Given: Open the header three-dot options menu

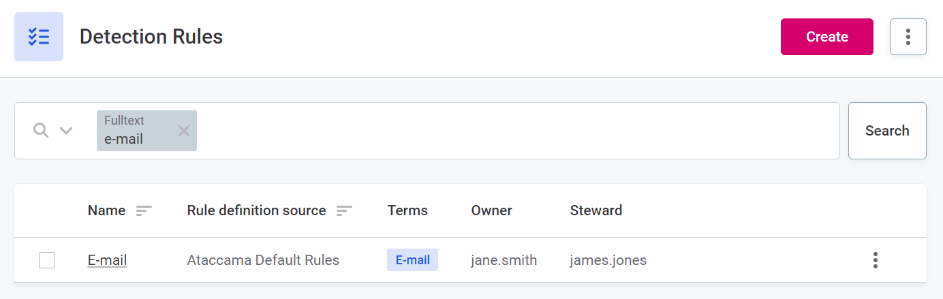Looking at the screenshot, I should [x=908, y=37].
